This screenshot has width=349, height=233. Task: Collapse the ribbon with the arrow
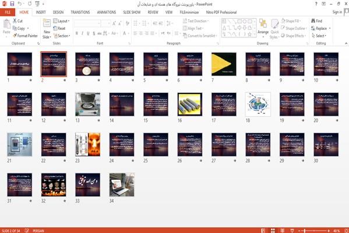[346, 43]
